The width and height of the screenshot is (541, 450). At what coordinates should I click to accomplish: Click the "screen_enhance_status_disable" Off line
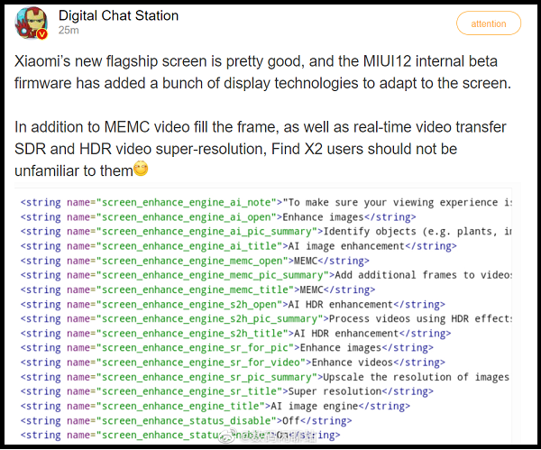point(186,420)
